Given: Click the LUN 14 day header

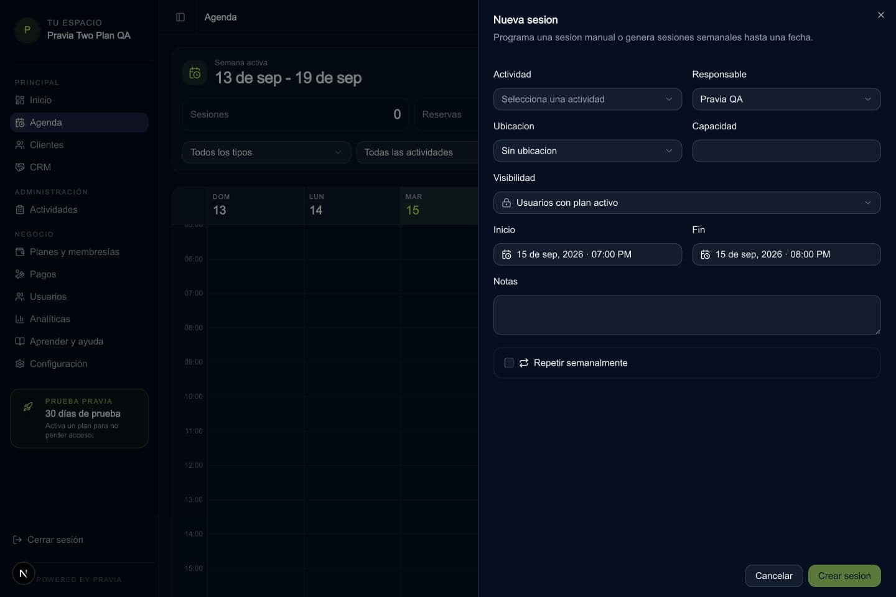Looking at the screenshot, I should click(x=352, y=205).
